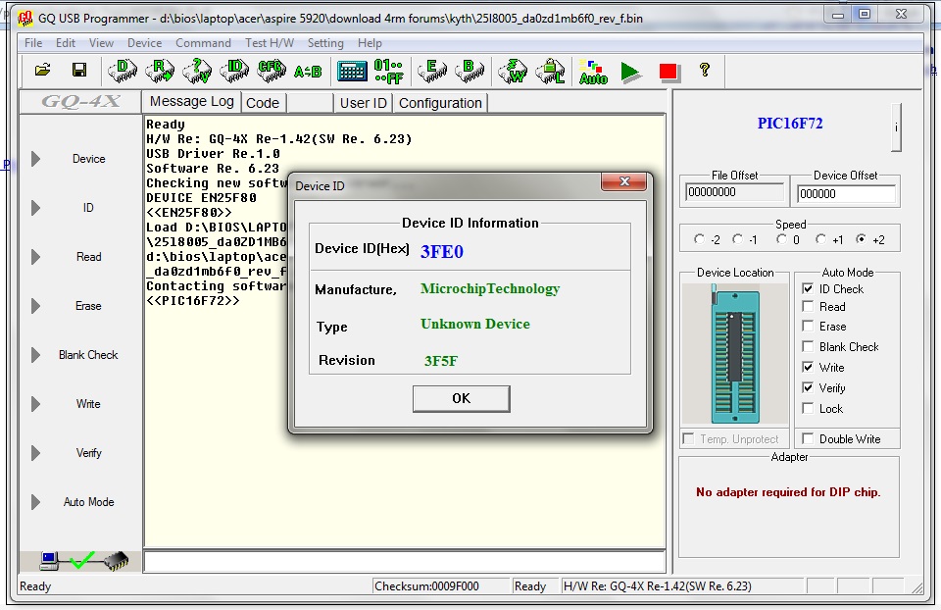Expand the Write sidebar arrow

tap(35, 404)
